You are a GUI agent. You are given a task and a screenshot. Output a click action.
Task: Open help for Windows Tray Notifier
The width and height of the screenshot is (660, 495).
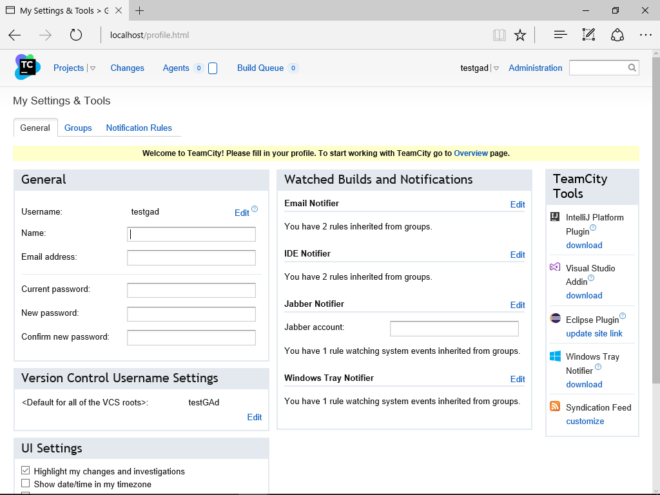(x=598, y=367)
